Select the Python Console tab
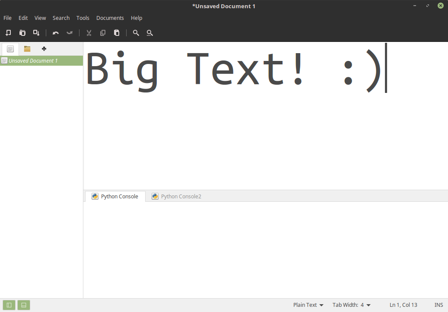The height and width of the screenshot is (312, 448). point(115,197)
